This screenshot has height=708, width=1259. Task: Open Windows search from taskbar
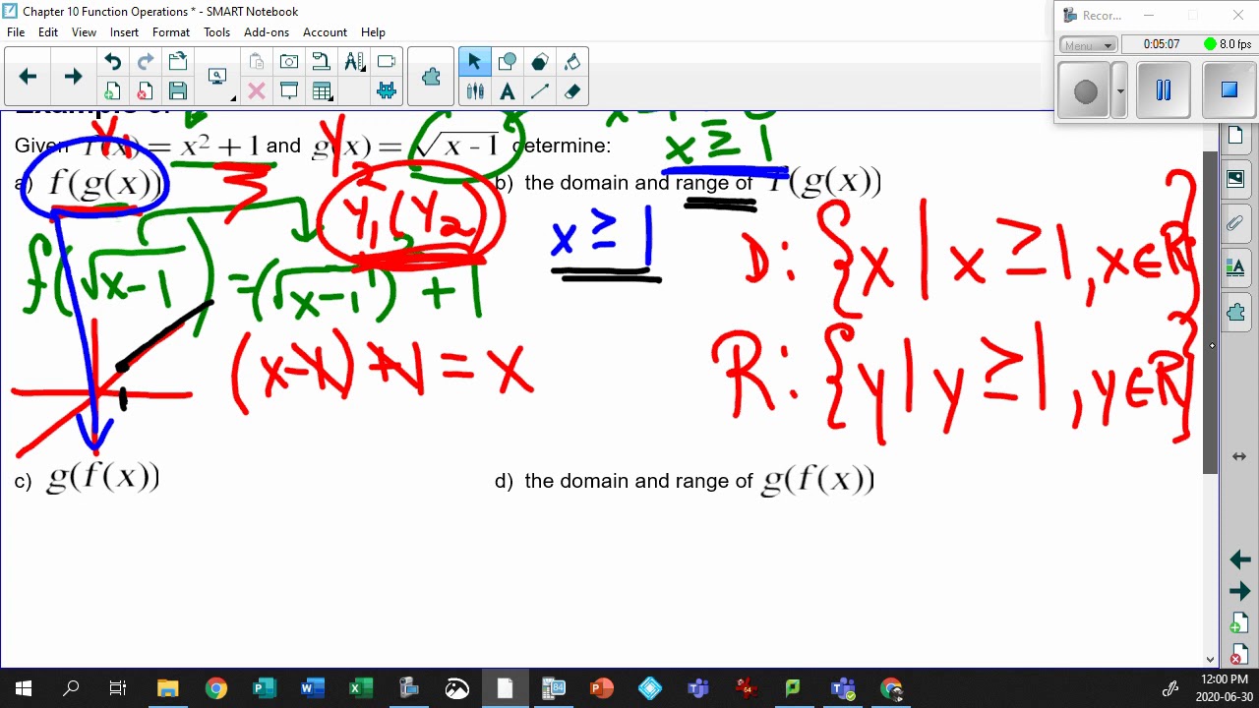click(x=71, y=688)
